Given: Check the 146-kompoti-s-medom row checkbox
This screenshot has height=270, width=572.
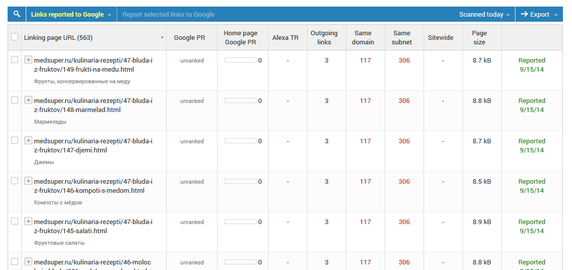Looking at the screenshot, I should 15,181.
